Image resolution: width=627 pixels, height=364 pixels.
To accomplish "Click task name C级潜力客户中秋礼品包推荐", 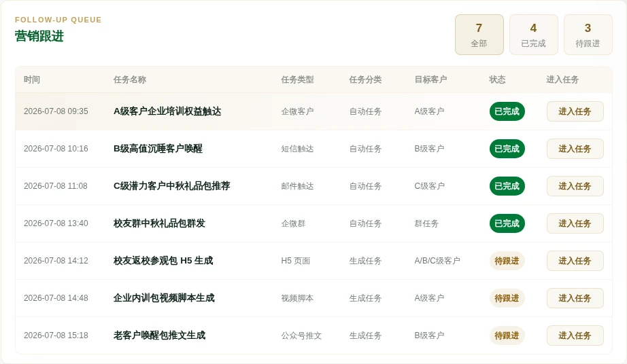I will [x=172, y=186].
